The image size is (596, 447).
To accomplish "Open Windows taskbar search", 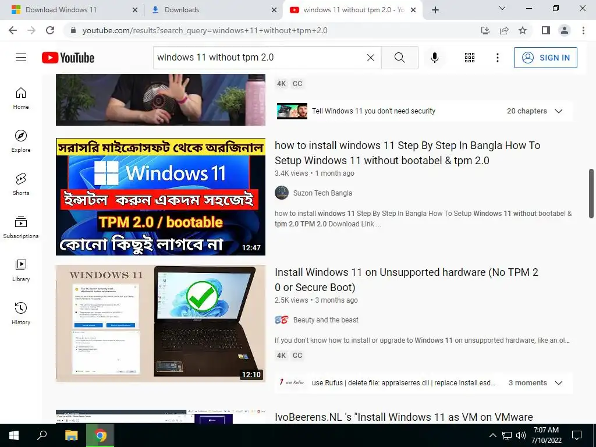I will [42, 435].
